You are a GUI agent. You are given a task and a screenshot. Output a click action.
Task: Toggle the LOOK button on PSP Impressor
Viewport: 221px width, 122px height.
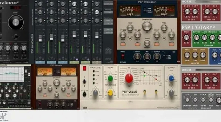pyautogui.click(x=123, y=44)
